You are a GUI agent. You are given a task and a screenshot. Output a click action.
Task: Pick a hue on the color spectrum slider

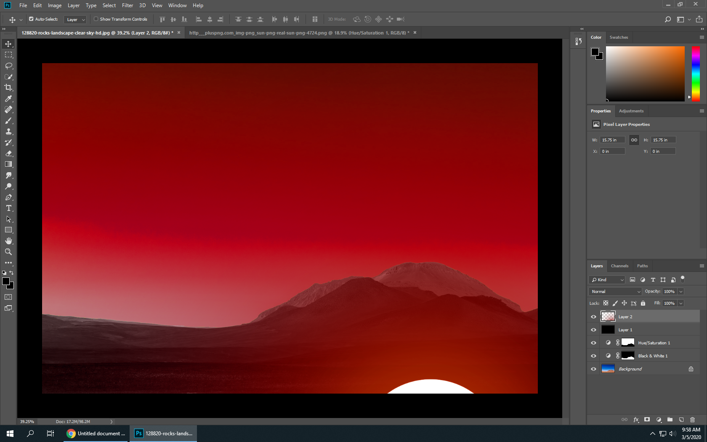(696, 74)
